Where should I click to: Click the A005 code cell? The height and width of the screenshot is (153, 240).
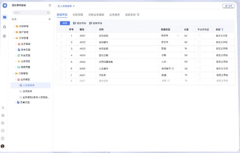point(82,62)
